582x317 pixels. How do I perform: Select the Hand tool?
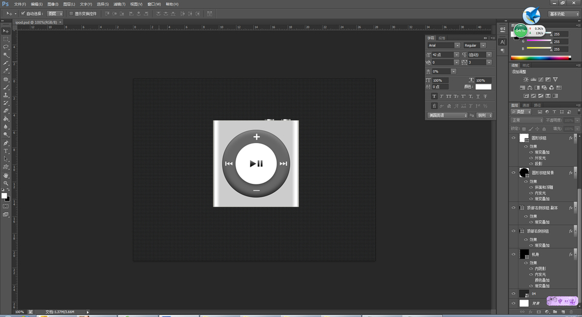pyautogui.click(x=6, y=175)
